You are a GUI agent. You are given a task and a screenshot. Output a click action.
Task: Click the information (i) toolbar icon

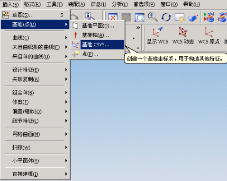coord(89,16)
